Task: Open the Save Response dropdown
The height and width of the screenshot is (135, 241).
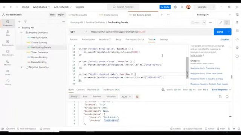Action: [x=221, y=90]
